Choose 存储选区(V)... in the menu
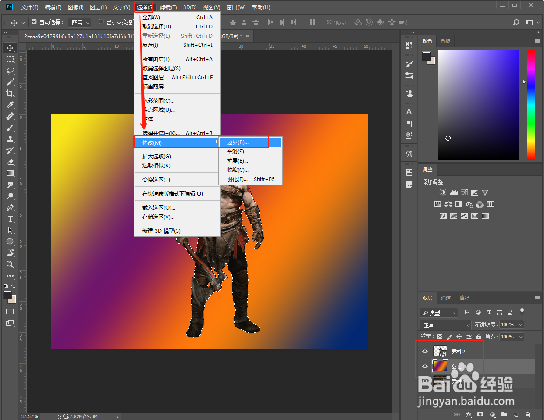 (177, 217)
